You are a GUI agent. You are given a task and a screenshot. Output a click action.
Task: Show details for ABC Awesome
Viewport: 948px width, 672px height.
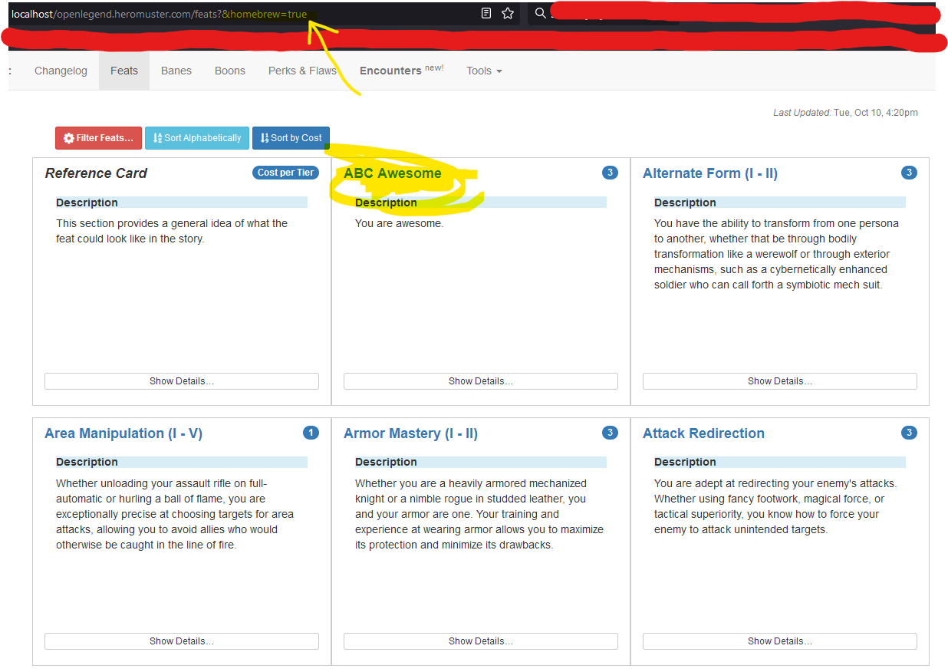pyautogui.click(x=481, y=381)
